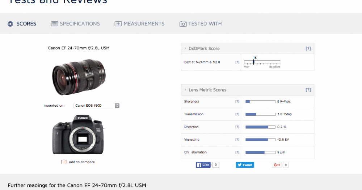Click the DxOMark score scale marker
Screen dimensions: 362x190
point(253,62)
